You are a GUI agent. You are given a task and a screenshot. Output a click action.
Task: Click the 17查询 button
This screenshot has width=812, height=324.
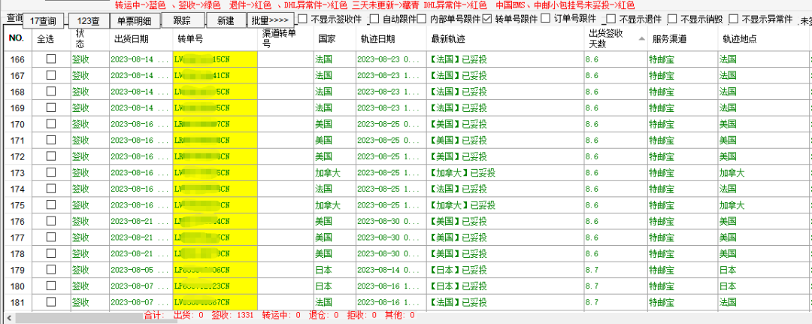click(44, 21)
